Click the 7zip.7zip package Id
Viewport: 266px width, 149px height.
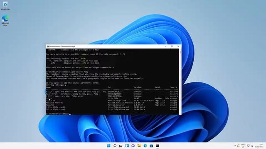pyautogui.click(x=113, y=99)
